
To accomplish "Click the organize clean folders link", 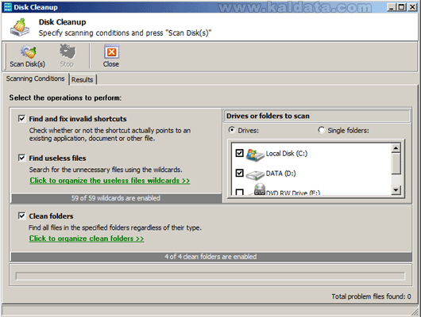I will [x=87, y=239].
